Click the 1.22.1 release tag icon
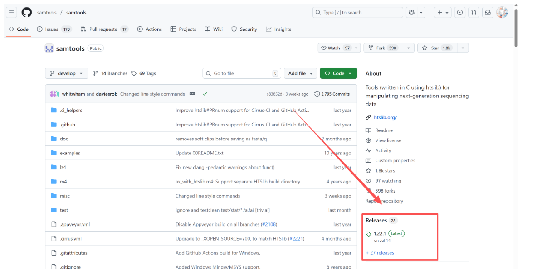 pyautogui.click(x=368, y=234)
